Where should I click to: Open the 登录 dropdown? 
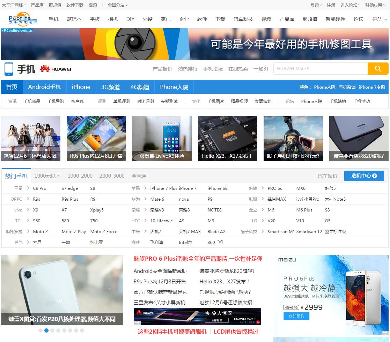pos(316,5)
